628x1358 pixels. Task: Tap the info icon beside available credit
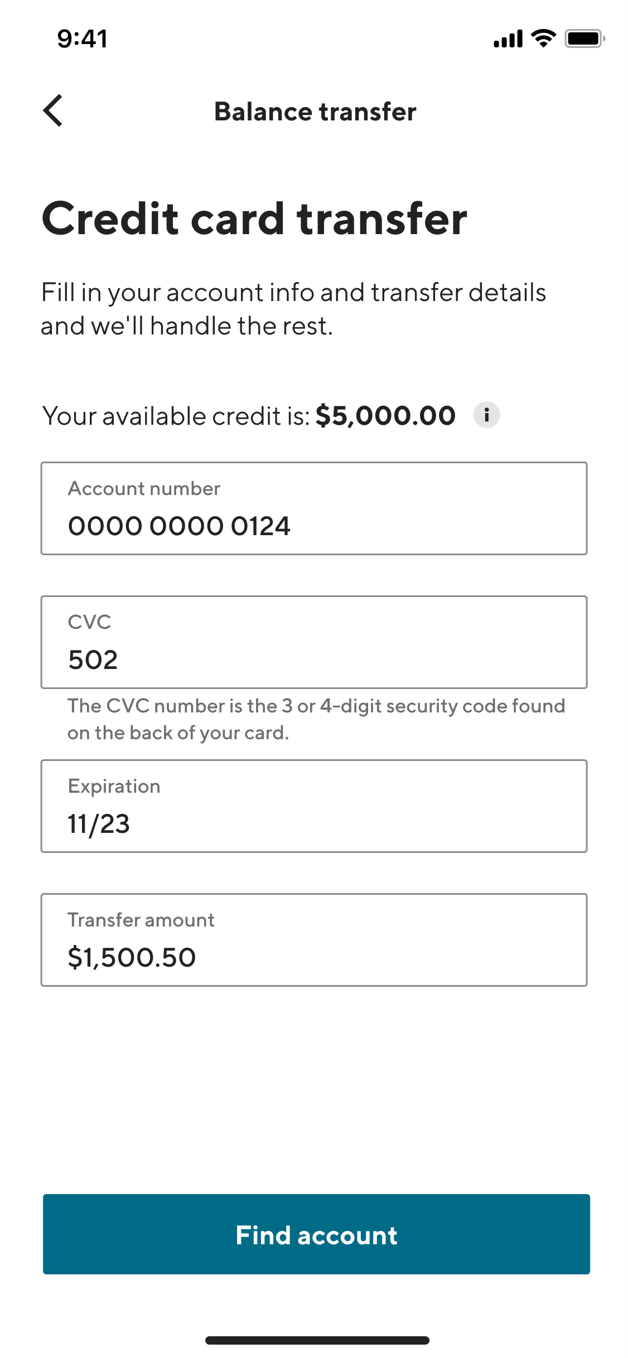[486, 415]
